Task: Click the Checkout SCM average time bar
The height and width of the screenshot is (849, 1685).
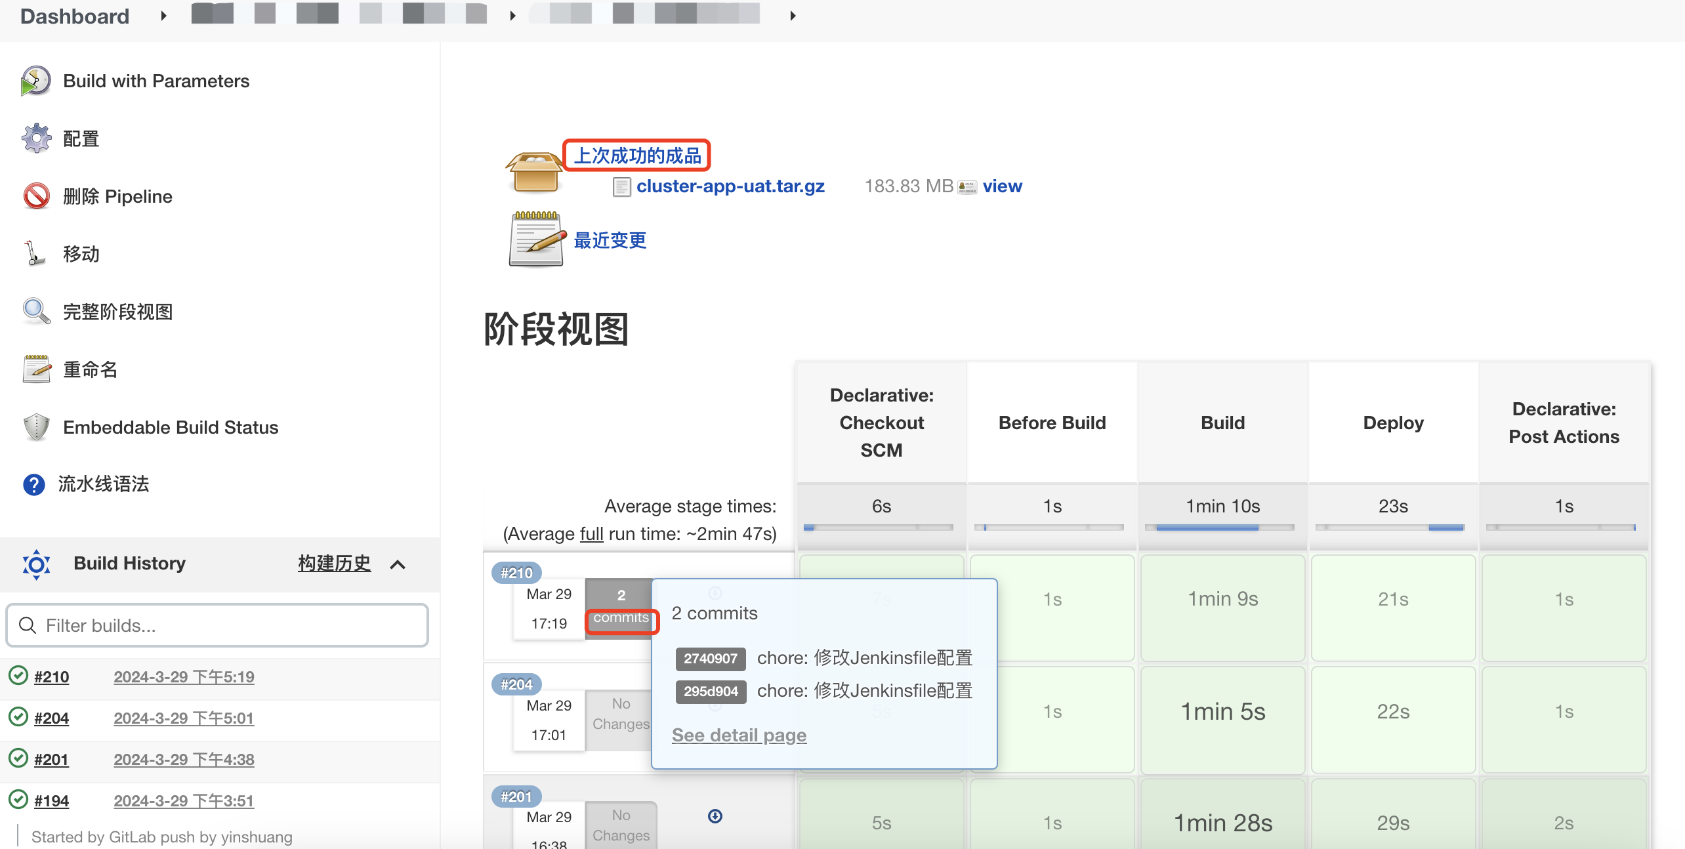Action: [x=879, y=527]
